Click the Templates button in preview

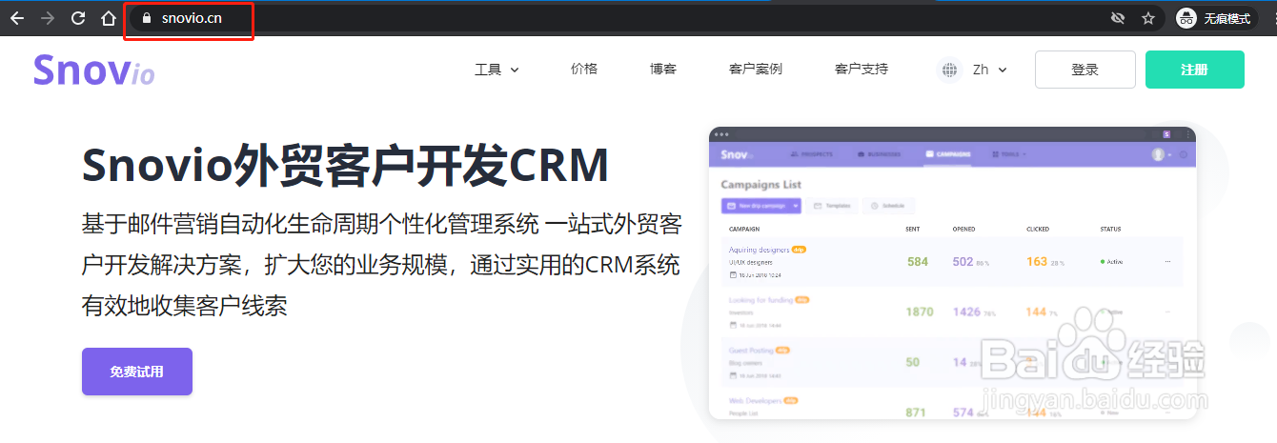(832, 206)
